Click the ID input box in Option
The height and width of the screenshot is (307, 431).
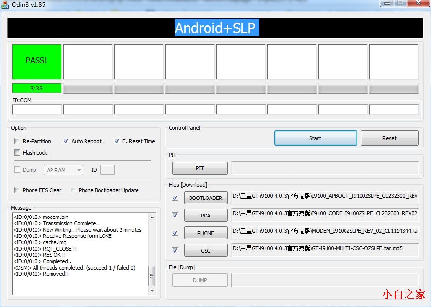(107, 170)
